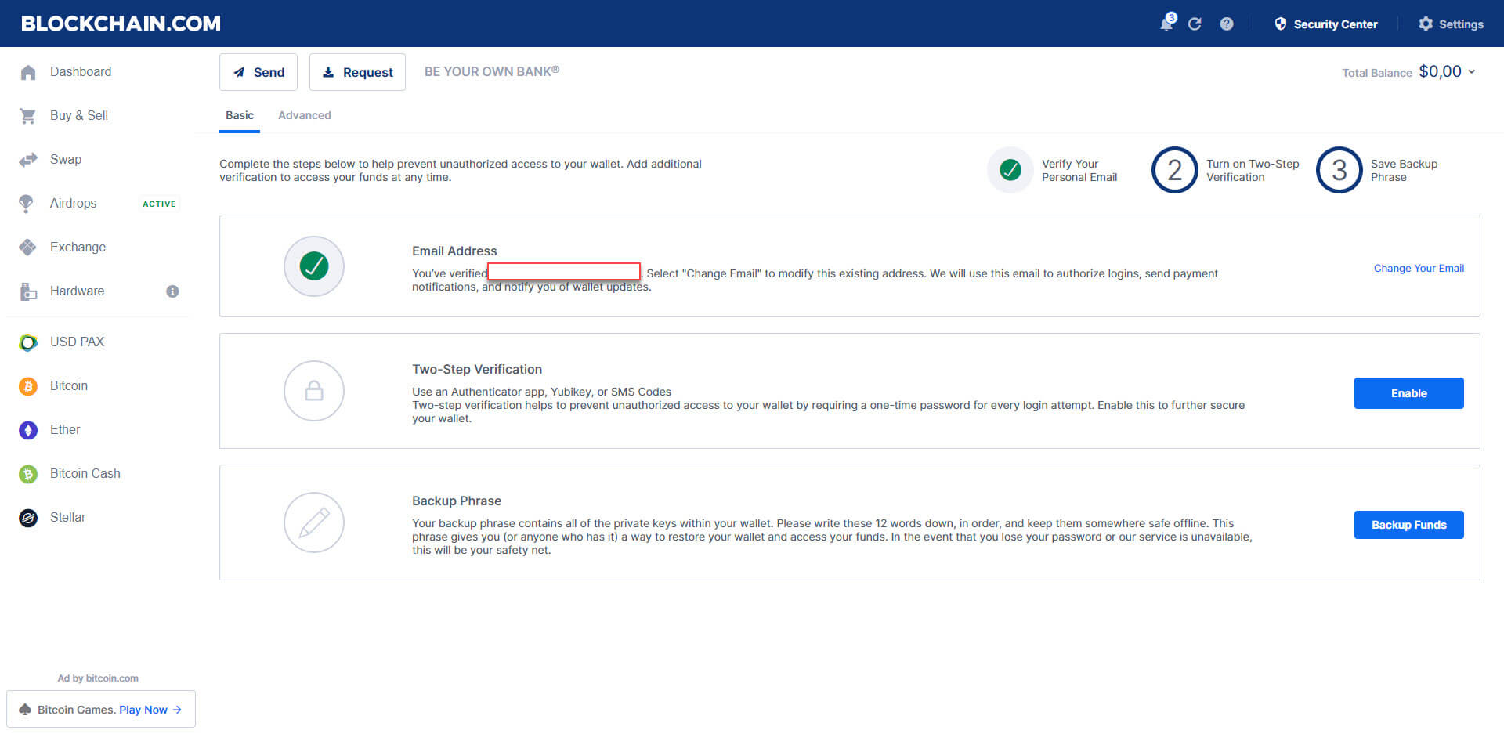Open Security Center label in header
The image size is (1504, 734).
1335,24
